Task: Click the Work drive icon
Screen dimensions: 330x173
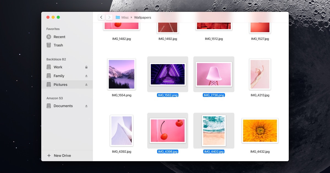Action: point(49,67)
